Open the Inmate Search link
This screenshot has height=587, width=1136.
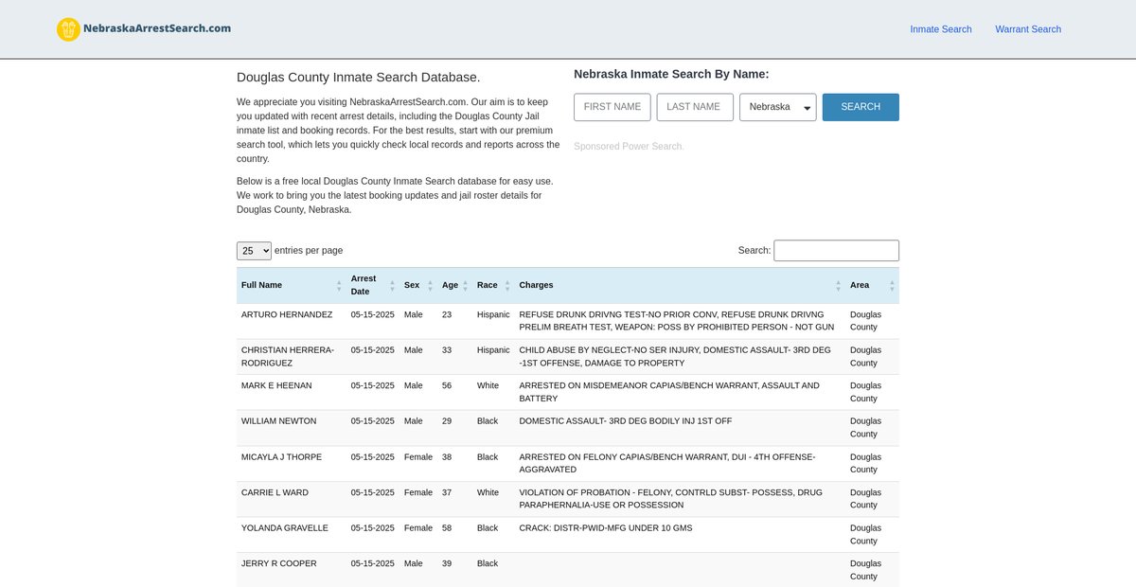pos(941,29)
